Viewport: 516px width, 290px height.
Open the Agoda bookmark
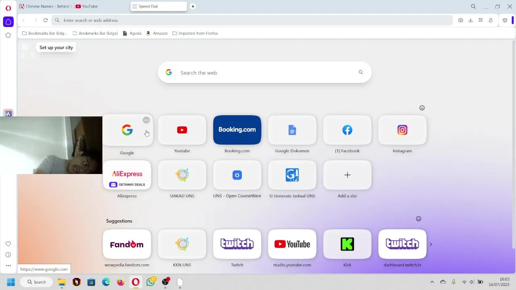point(132,33)
